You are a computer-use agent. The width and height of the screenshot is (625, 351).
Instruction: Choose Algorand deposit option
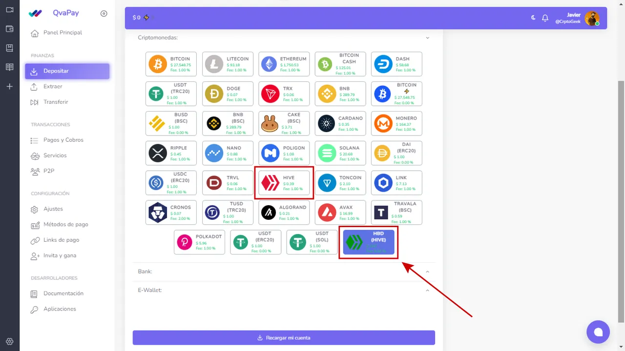coord(284,213)
